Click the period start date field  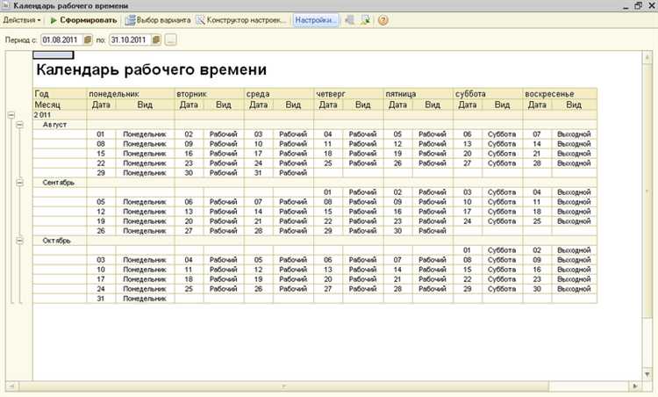click(61, 40)
